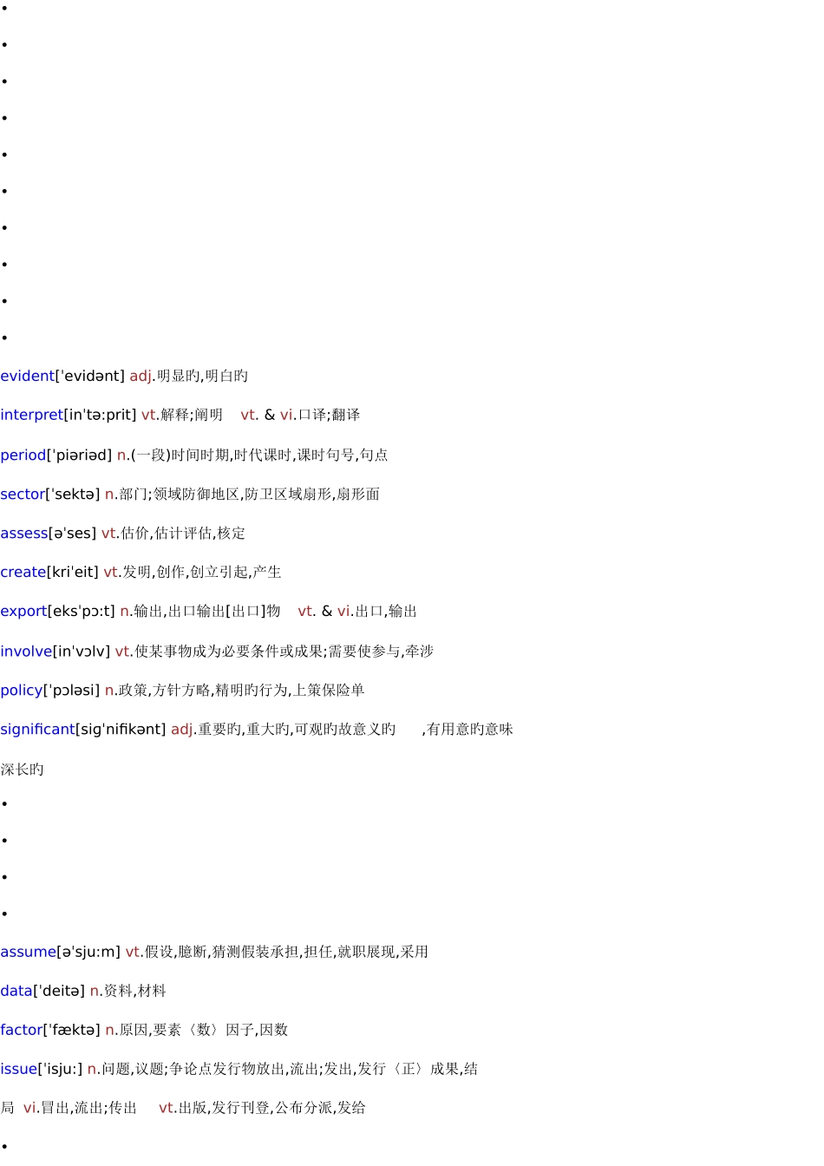Click the blue word 'issue'

pos(18,1069)
